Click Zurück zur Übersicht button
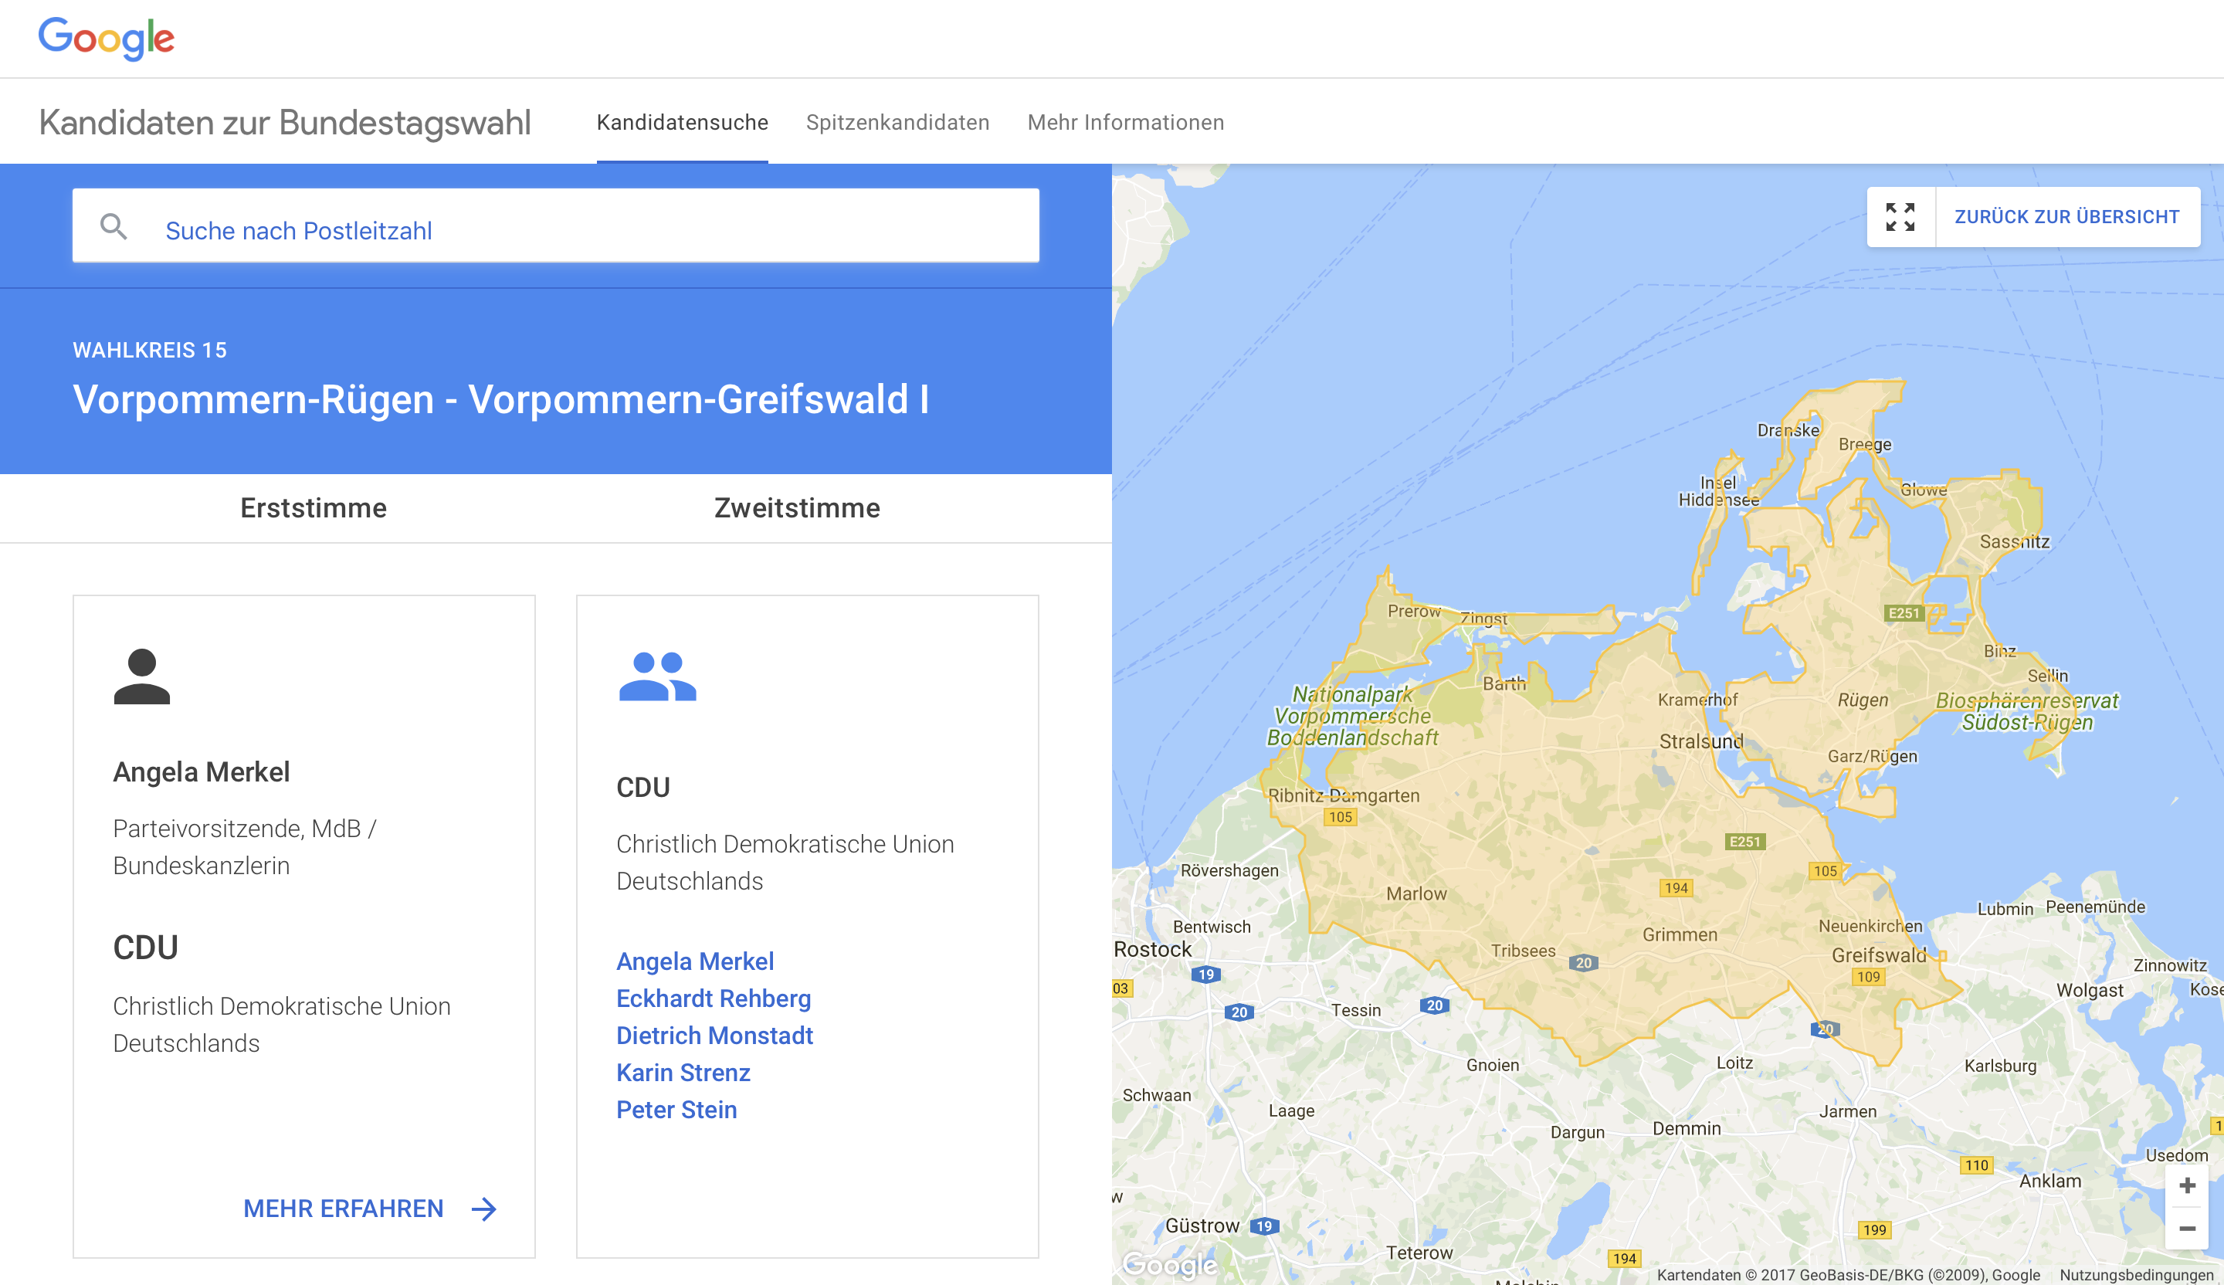 point(2067,217)
